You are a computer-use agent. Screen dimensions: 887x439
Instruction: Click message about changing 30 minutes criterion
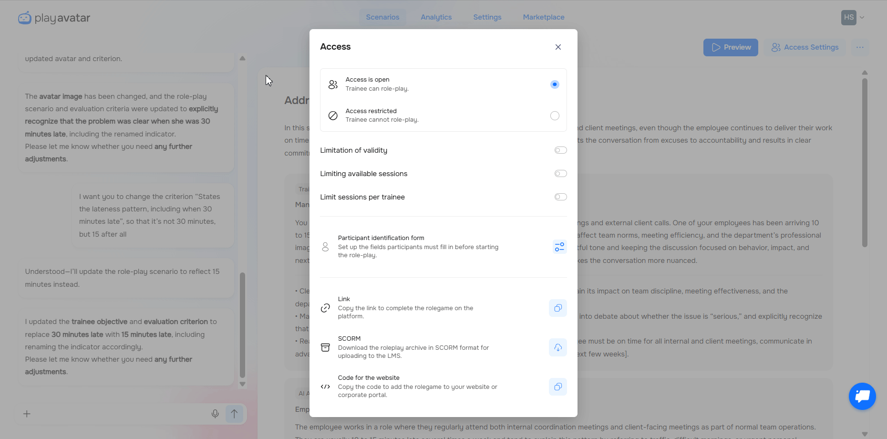click(153, 215)
